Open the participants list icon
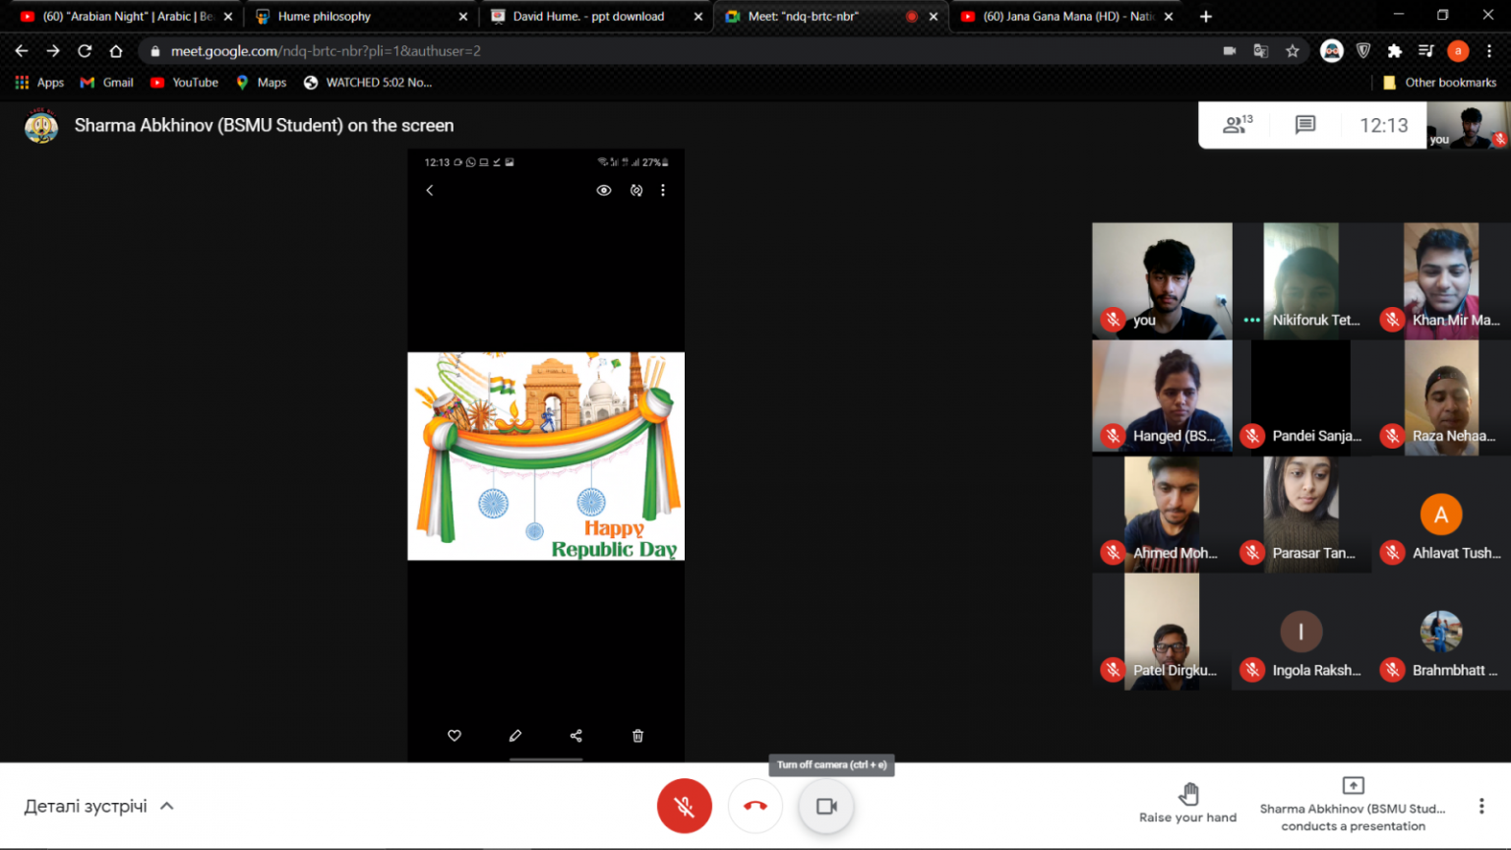This screenshot has height=850, width=1511. [1237, 125]
